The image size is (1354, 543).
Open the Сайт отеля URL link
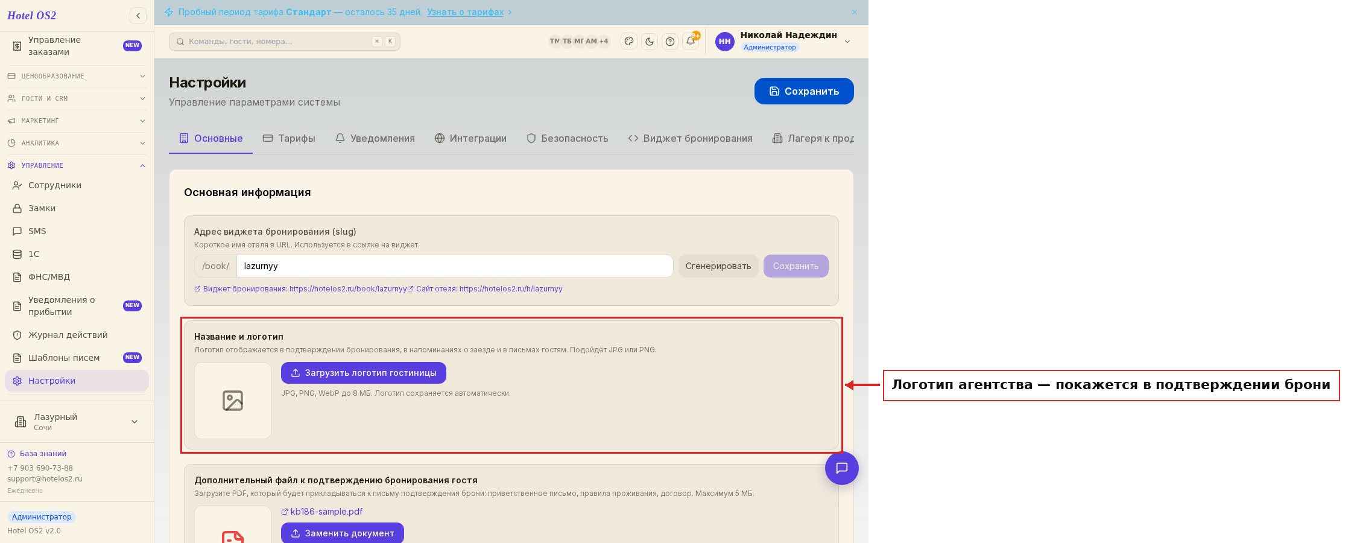coord(485,289)
